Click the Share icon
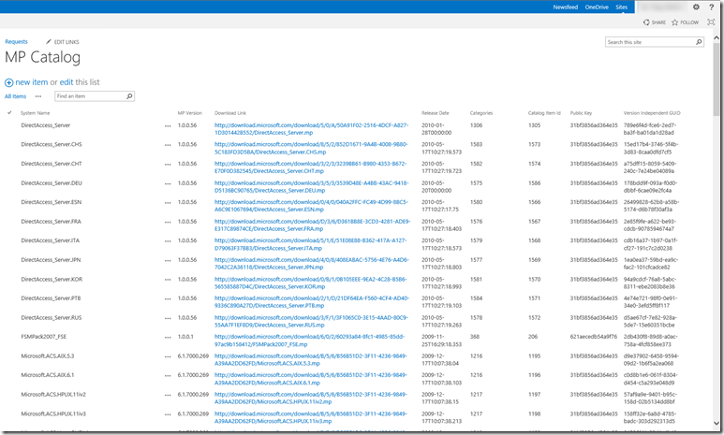This screenshot has width=724, height=435. pos(646,22)
